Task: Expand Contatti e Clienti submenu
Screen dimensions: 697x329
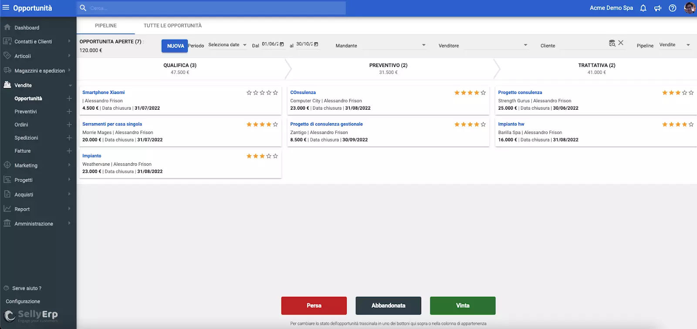Action: pos(69,41)
